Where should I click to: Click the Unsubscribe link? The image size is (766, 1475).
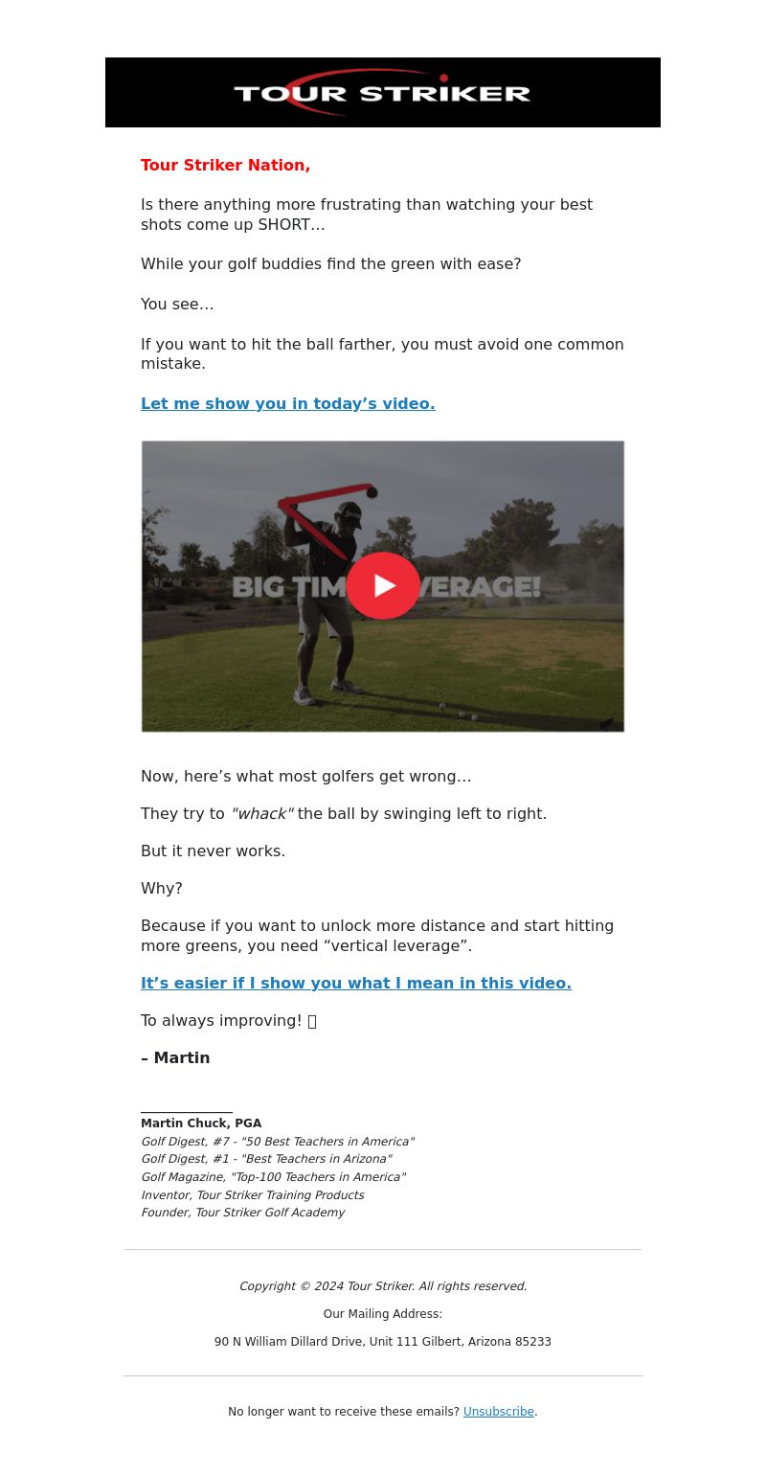(499, 1412)
